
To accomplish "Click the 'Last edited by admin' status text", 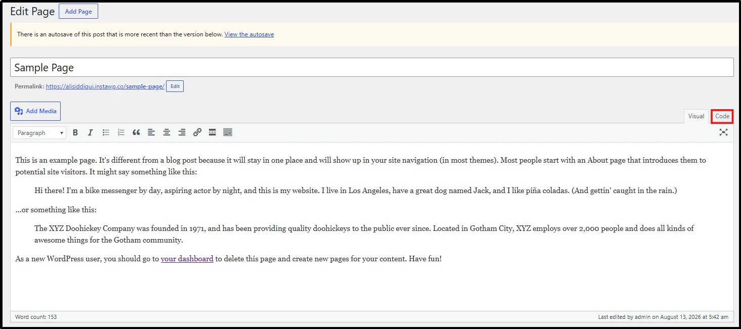I will (x=663, y=317).
